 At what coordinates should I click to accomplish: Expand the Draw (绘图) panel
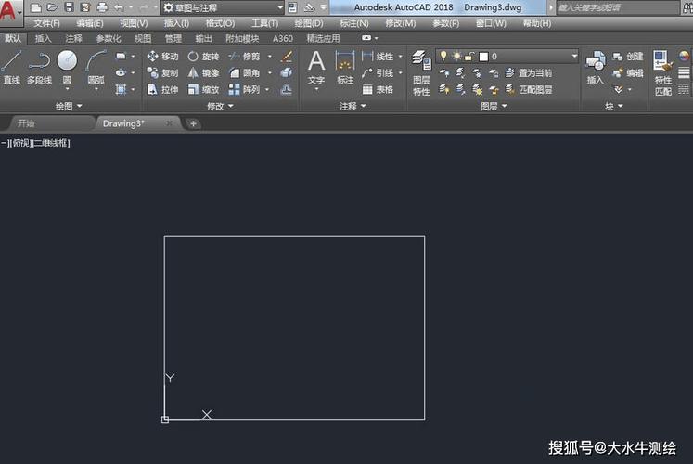click(69, 106)
